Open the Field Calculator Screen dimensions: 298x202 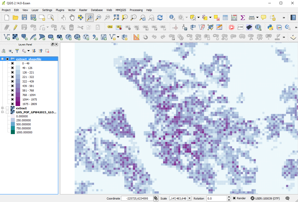point(234,18)
